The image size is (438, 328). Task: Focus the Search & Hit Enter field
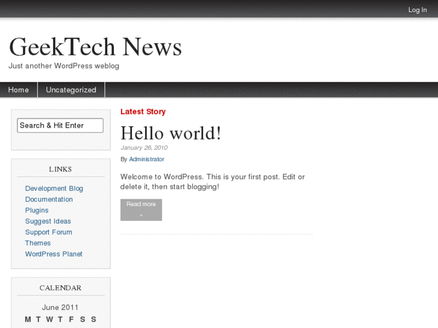pyautogui.click(x=60, y=125)
